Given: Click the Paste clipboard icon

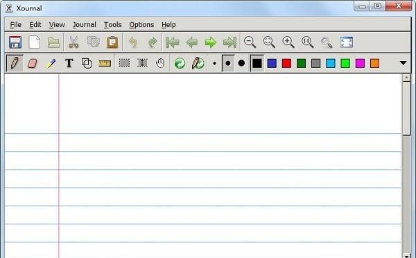Looking at the screenshot, I should point(112,42).
